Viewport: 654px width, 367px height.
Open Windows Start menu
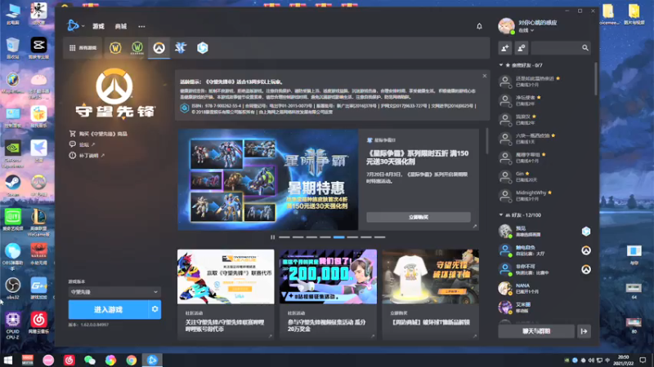(7, 360)
